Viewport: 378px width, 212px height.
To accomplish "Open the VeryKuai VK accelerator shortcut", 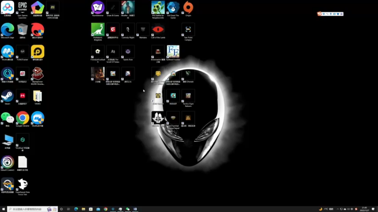I will pos(22,142).
